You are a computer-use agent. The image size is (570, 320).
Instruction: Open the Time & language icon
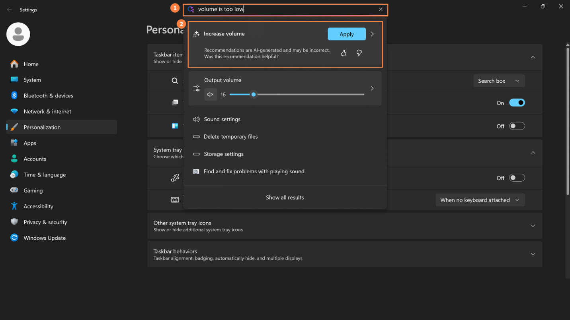click(x=14, y=175)
